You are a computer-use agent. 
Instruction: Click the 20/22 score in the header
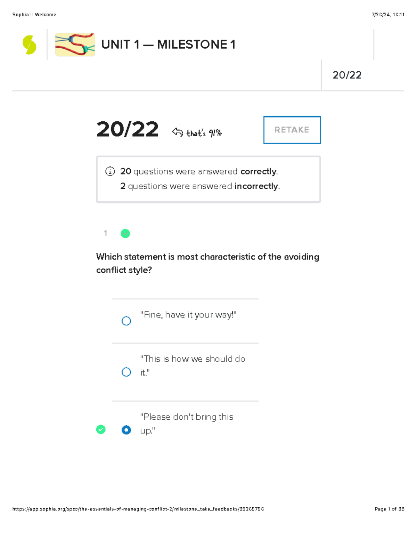point(347,75)
